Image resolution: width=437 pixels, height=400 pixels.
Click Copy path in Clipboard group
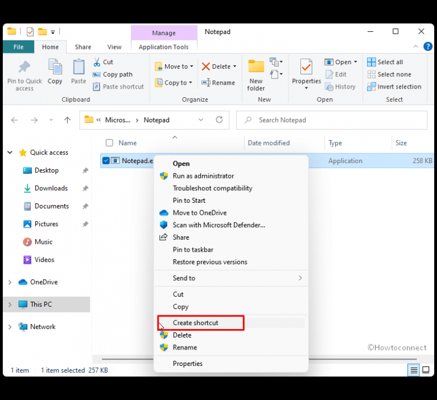(x=113, y=74)
